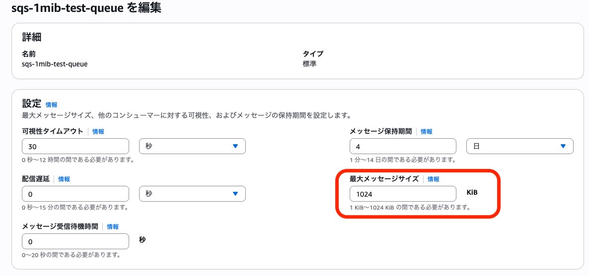Viewport: 589px width, 276px height.
Task: Open 情報 link beside メッセージ保持期間
Action: tap(426, 132)
